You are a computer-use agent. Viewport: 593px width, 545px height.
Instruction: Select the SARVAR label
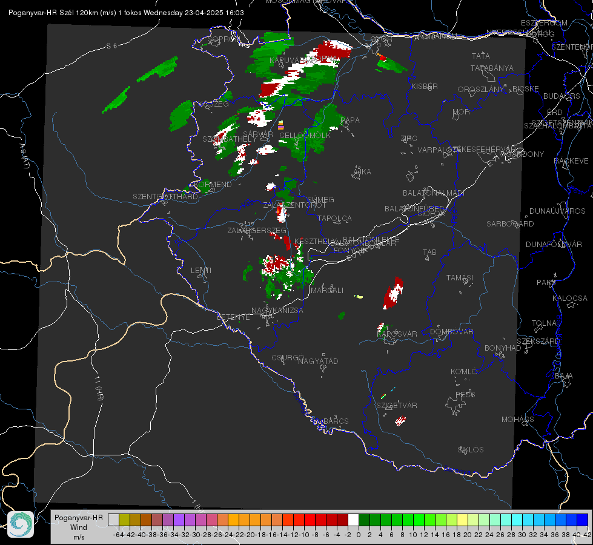coord(258,134)
